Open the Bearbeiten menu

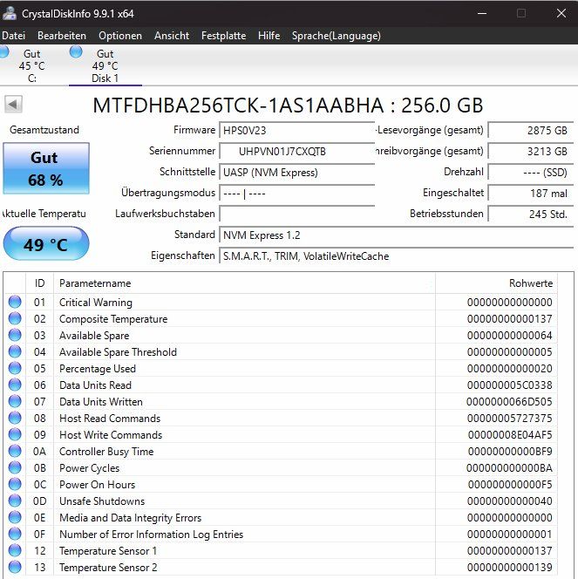62,36
